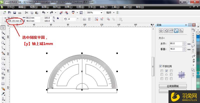
Task: Click the Save icon in toolbar
Action: [x=14, y=12]
